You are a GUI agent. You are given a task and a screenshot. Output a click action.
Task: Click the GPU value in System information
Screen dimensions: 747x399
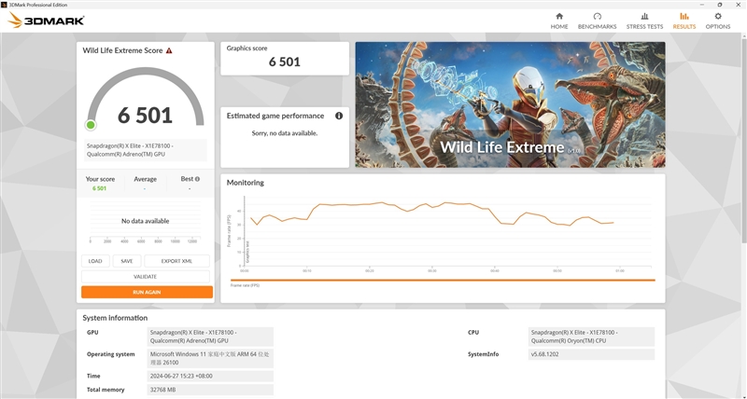210,337
